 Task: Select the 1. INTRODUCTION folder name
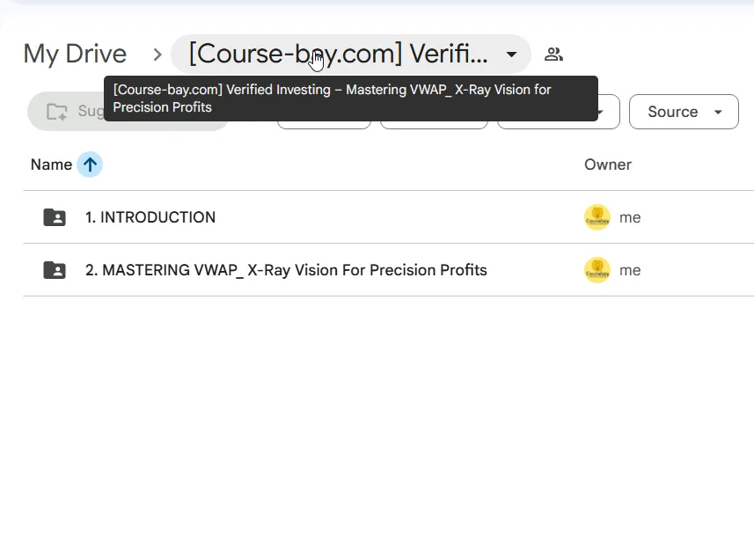[150, 217]
